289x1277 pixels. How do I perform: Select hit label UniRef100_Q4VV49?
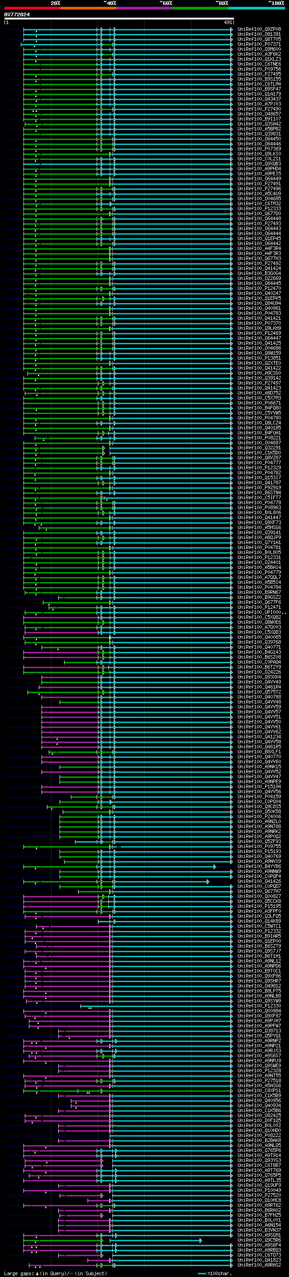(259, 682)
